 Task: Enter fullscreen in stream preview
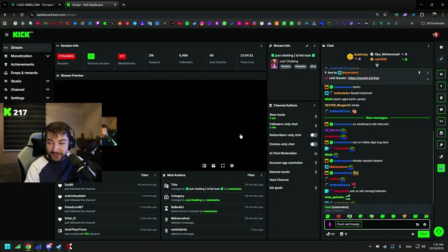(x=223, y=166)
